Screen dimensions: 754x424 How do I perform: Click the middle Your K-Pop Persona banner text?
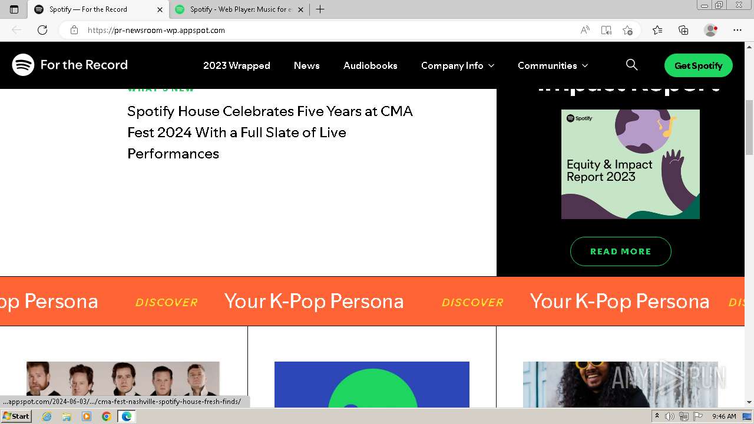(314, 301)
